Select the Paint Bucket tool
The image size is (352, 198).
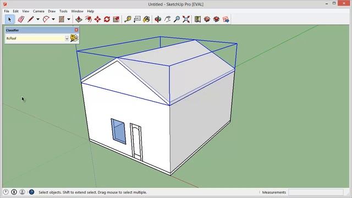pos(146,19)
